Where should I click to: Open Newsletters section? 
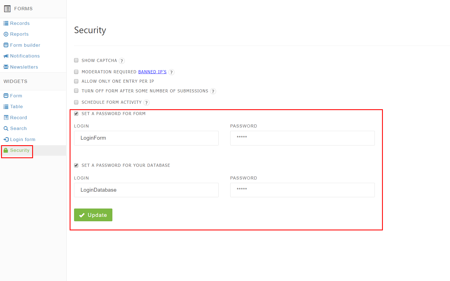pos(24,67)
